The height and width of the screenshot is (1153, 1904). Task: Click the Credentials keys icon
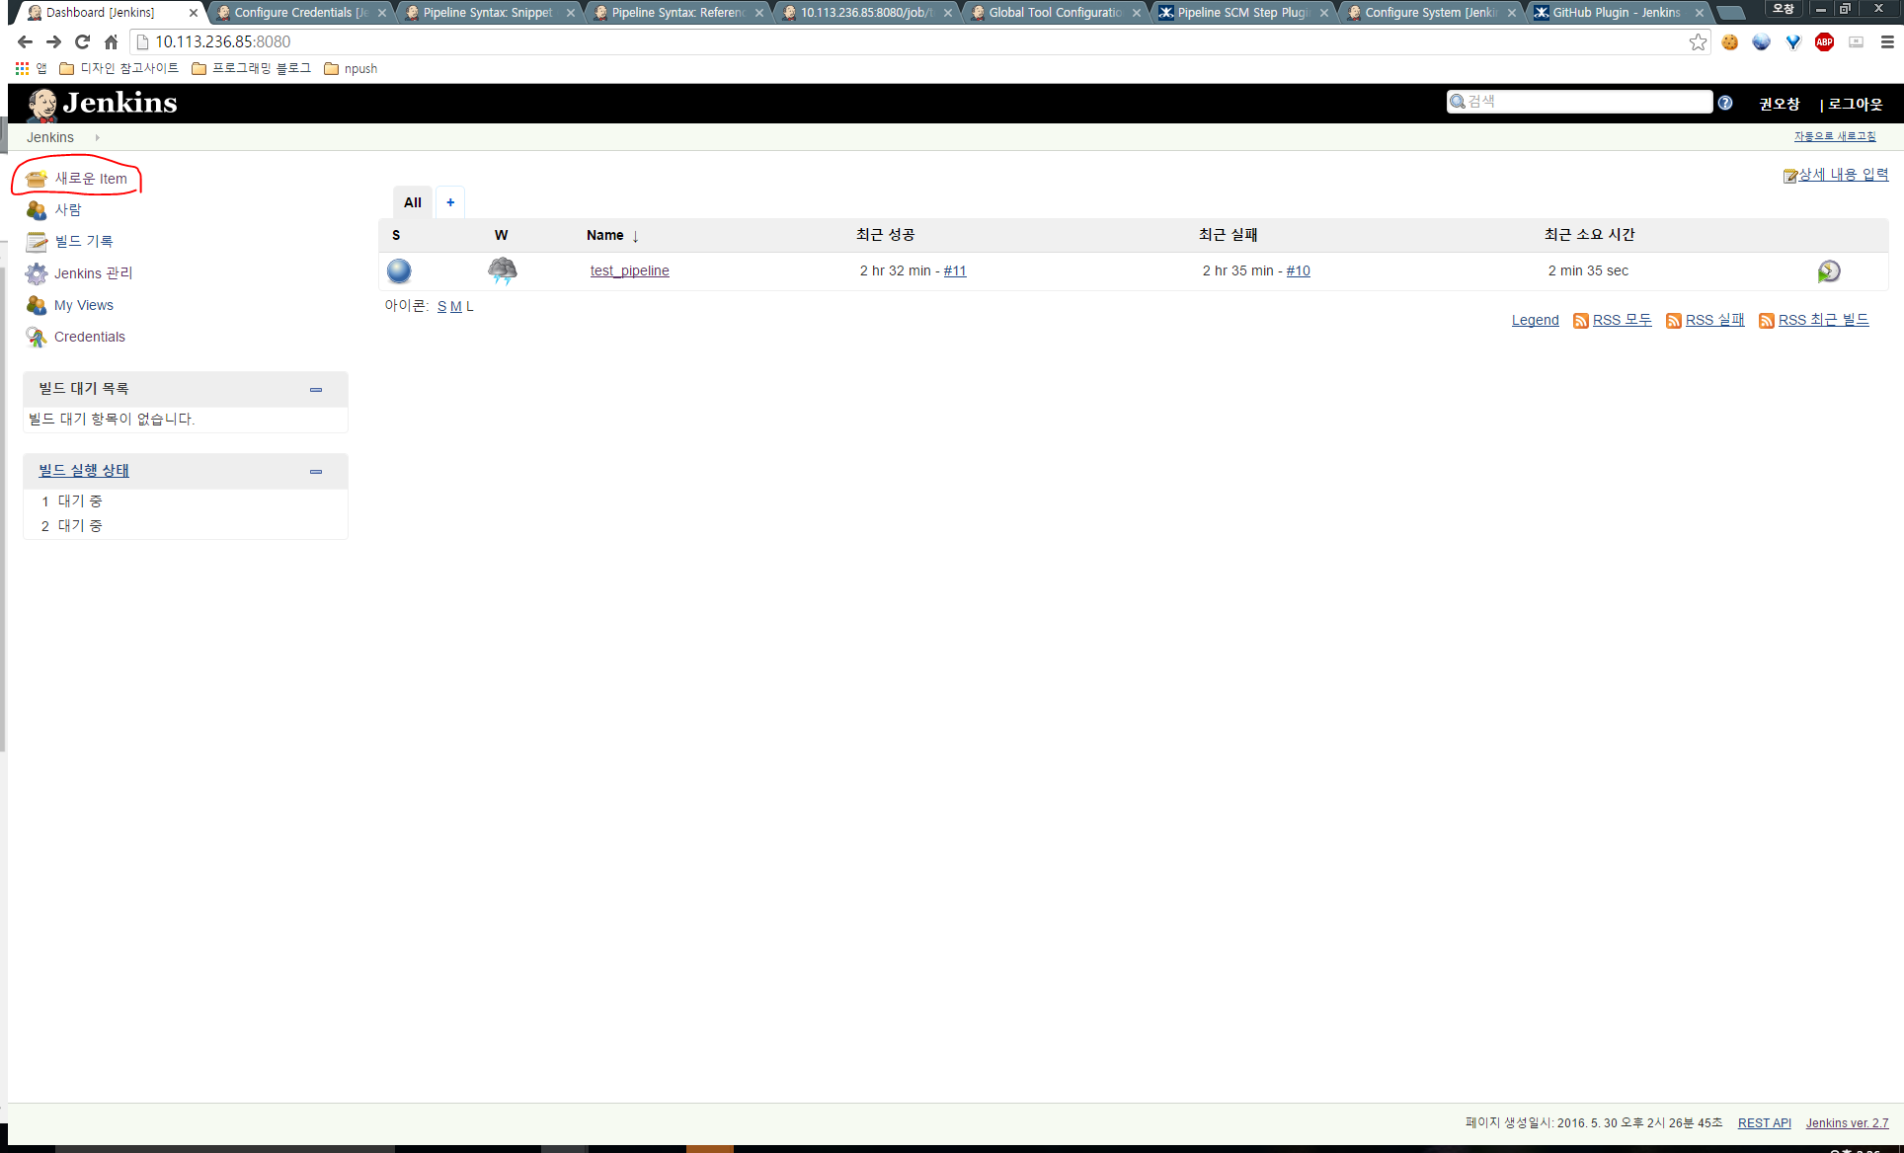pos(37,338)
